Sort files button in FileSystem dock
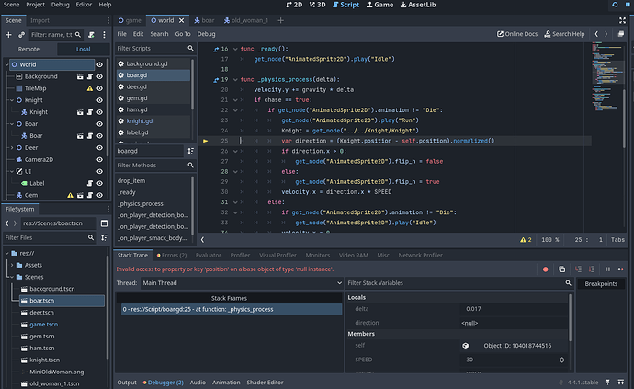Image resolution: width=634 pixels, height=389 pixels. point(105,237)
